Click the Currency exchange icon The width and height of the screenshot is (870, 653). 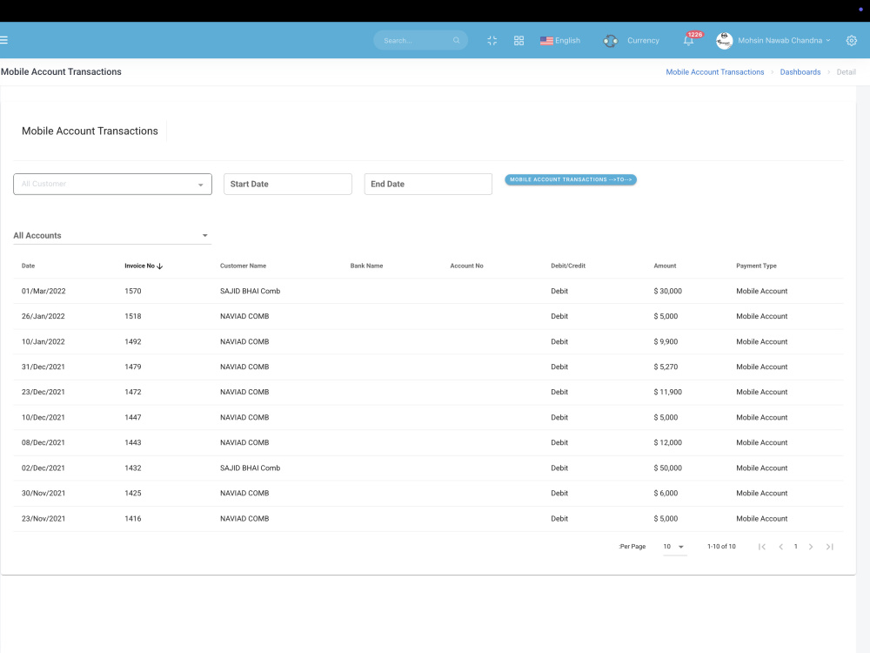[611, 41]
